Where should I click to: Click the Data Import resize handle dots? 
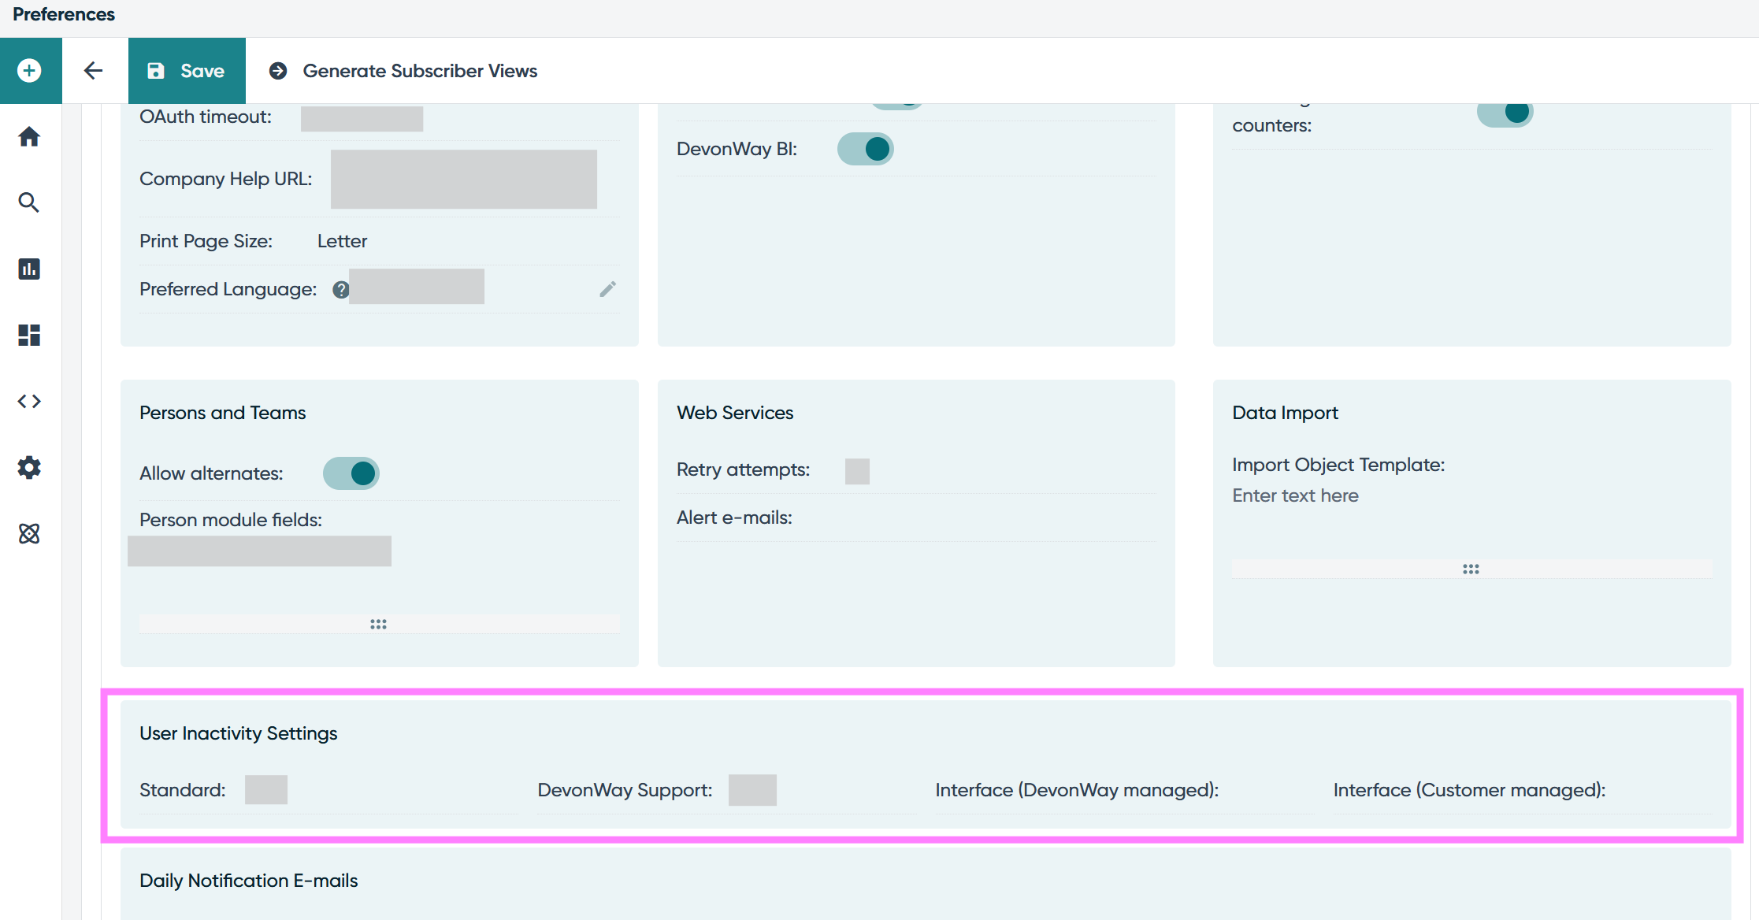click(1471, 569)
